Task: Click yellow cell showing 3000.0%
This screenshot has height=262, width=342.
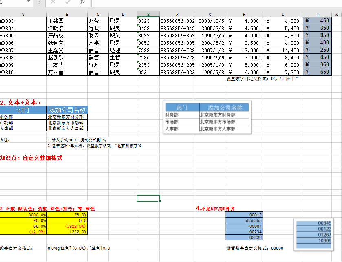Action: [23, 215]
